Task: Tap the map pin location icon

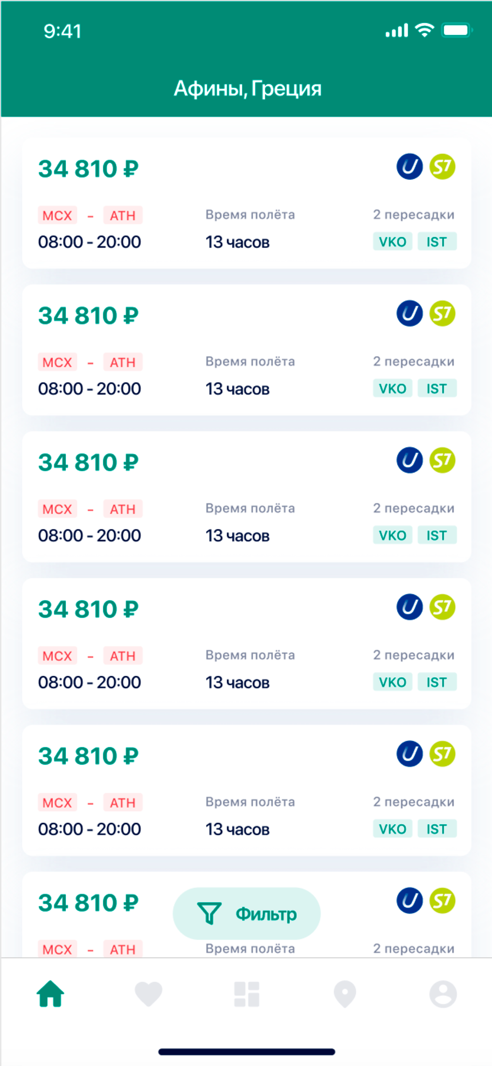Action: click(345, 993)
